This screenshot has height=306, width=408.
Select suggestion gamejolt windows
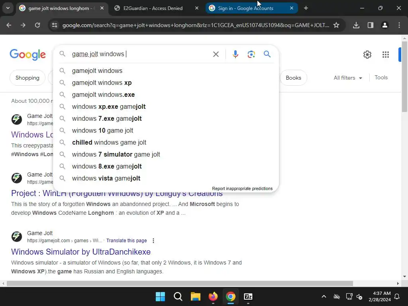[x=166, y=71]
